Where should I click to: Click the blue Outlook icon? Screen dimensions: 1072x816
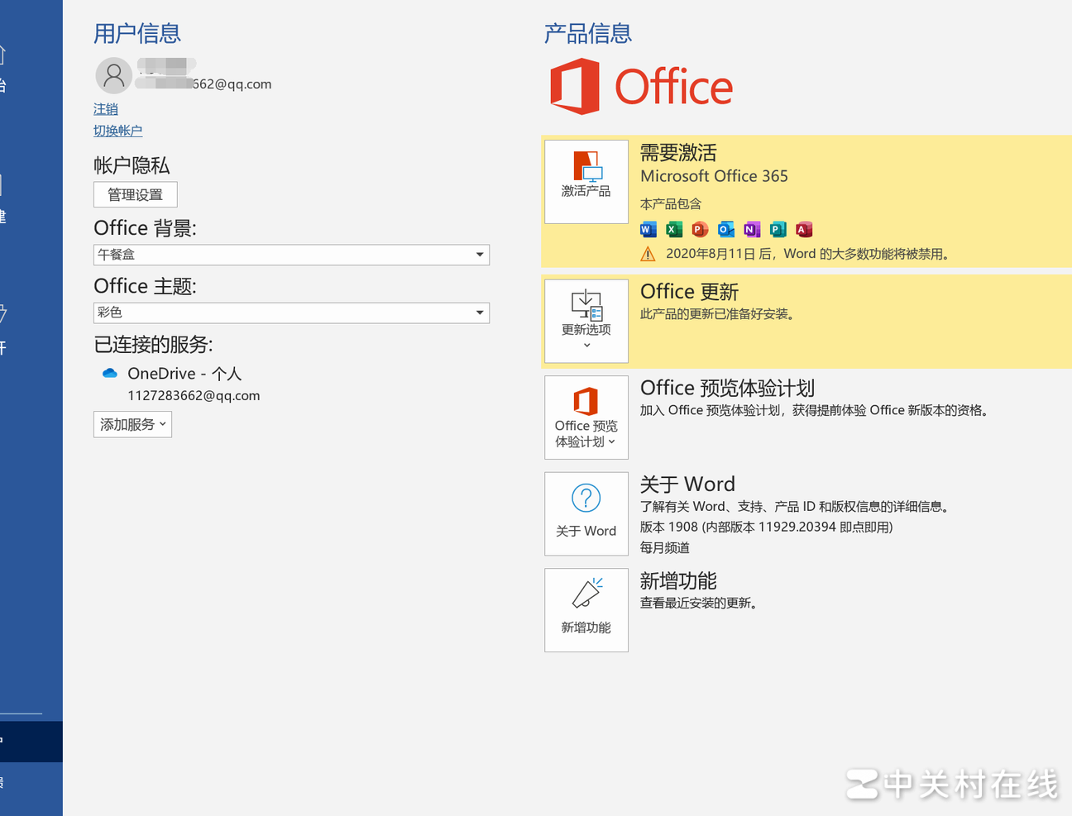point(725,230)
